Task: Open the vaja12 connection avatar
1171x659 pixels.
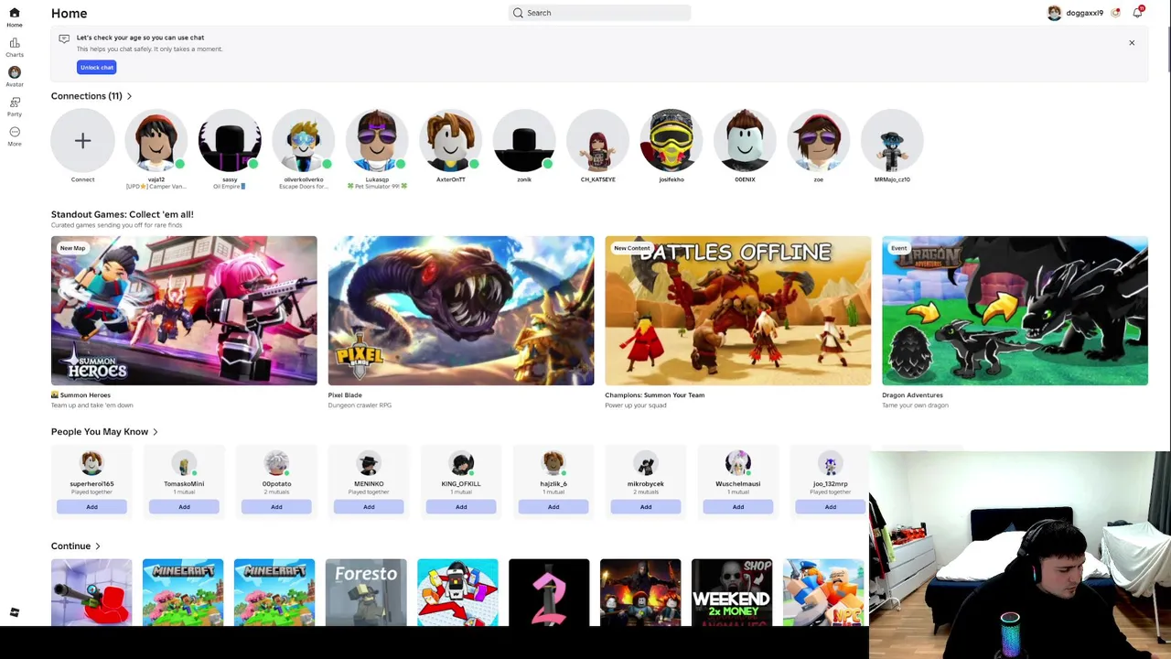Action: click(156, 141)
